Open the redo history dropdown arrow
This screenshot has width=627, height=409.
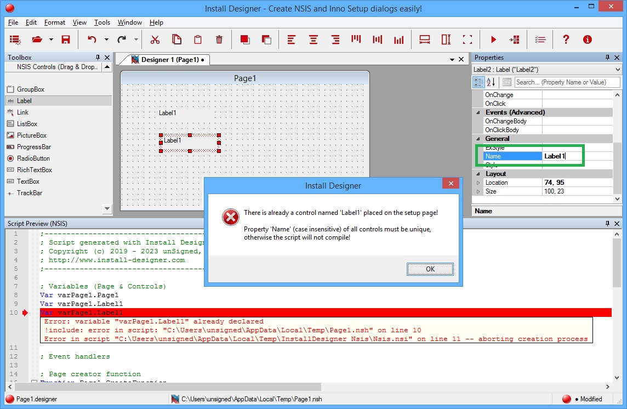(136, 39)
